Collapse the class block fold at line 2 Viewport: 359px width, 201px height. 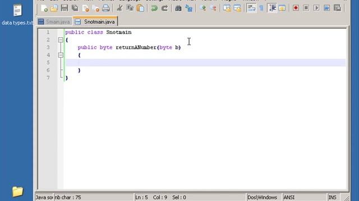click(61, 40)
